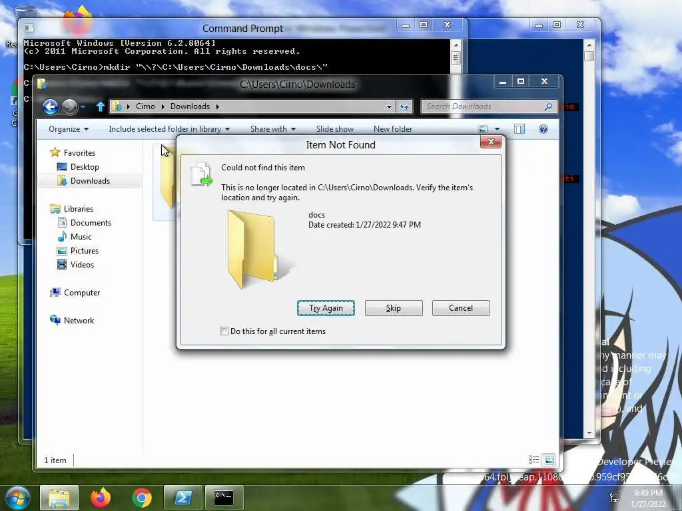Screen dimensions: 682x511
Task: Click the Command Prompt window system icon
Action: point(29,28)
